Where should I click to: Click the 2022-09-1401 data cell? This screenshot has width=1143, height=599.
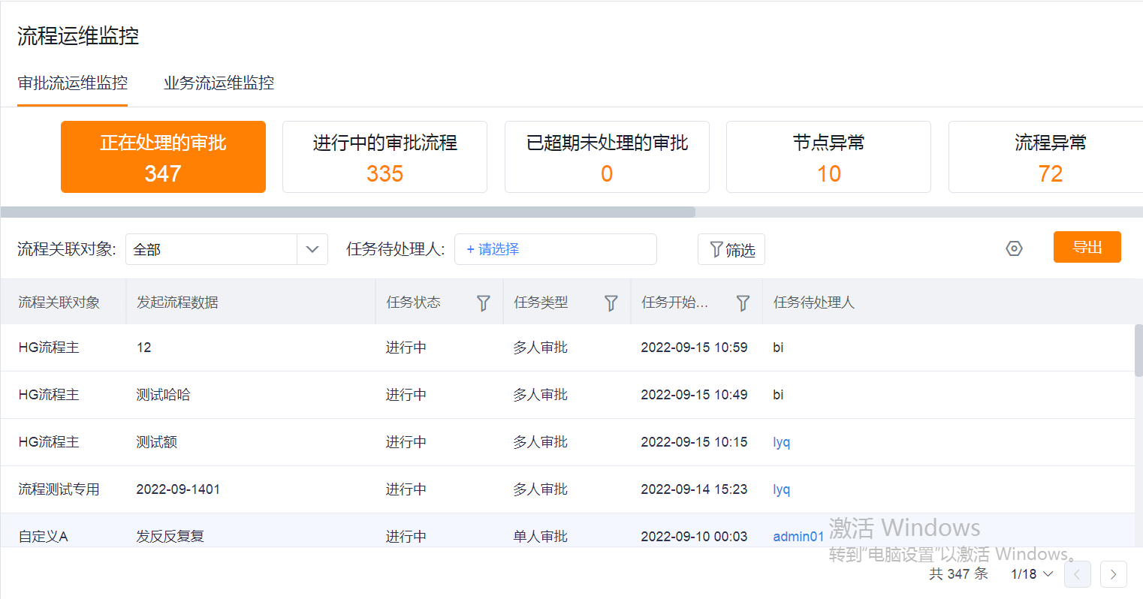(178, 489)
